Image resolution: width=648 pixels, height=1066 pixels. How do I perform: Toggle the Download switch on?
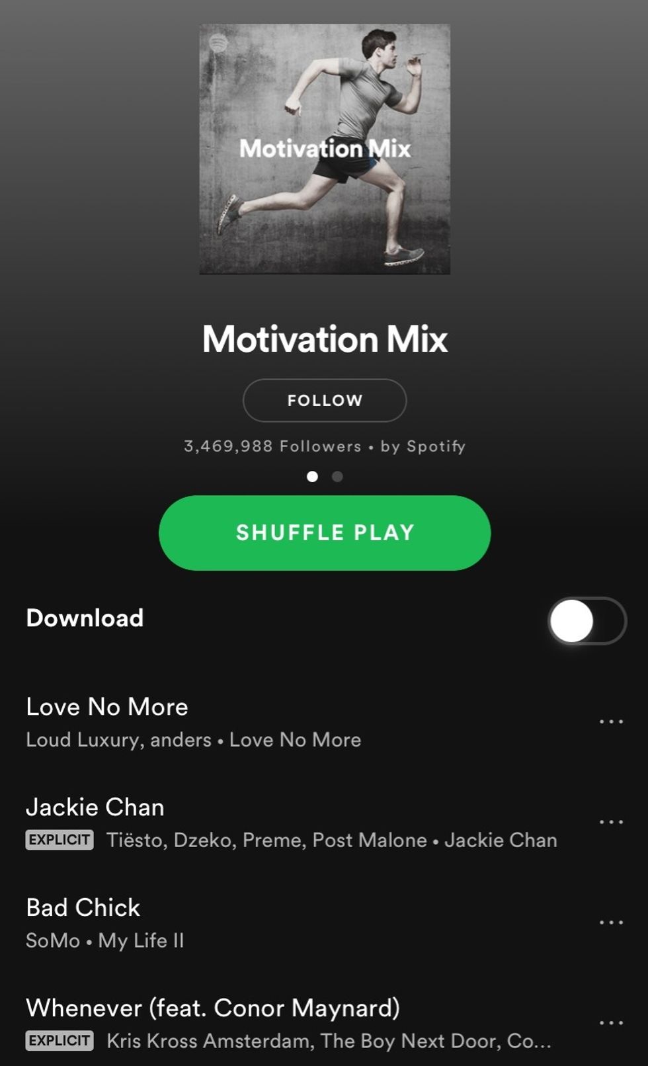(587, 621)
